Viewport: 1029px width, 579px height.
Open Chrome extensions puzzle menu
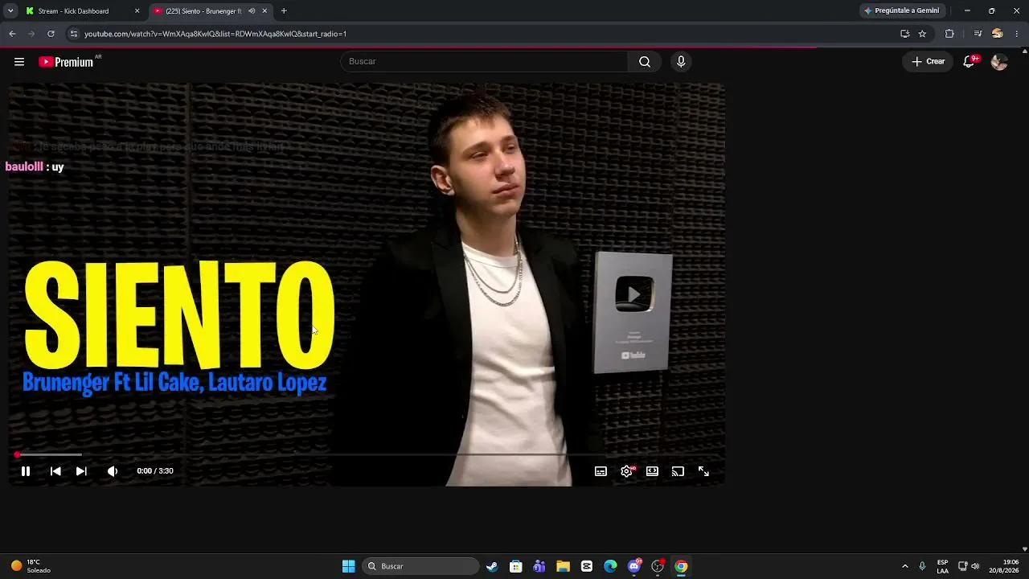[949, 34]
